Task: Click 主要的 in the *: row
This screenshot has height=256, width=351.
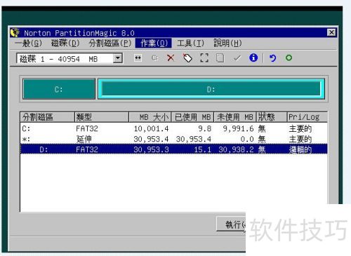Action: click(300, 140)
